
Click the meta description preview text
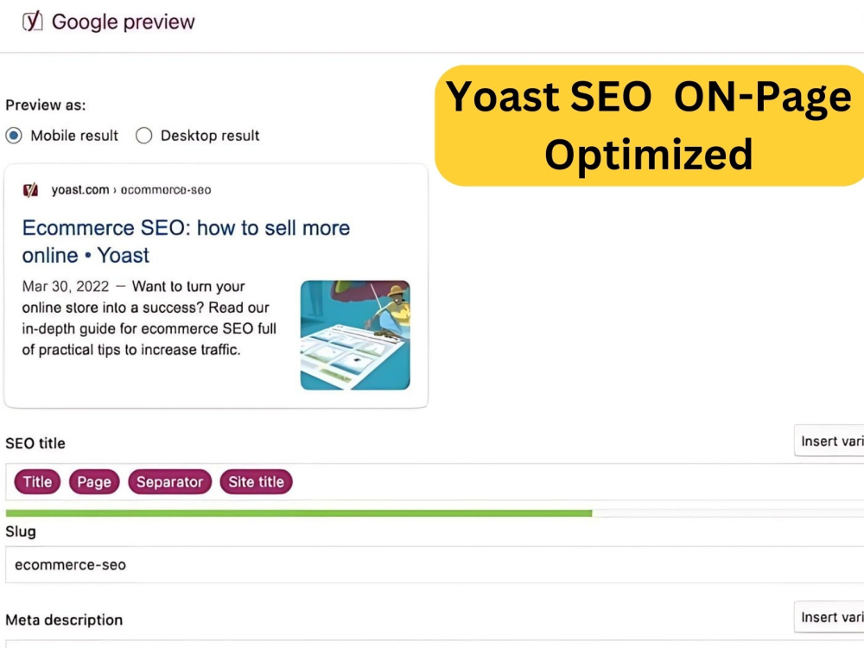149,318
